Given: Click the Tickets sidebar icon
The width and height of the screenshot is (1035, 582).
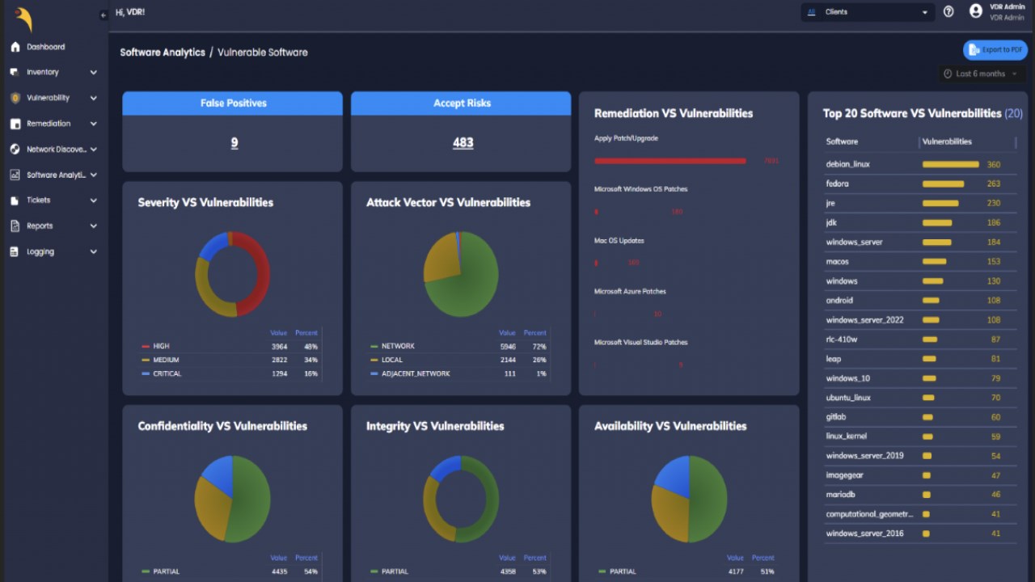Looking at the screenshot, I should 15,200.
